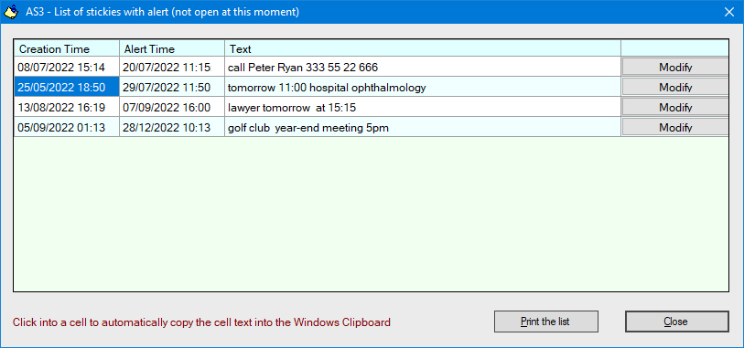
Task: Select the Creation Time column header
Action: 67,48
